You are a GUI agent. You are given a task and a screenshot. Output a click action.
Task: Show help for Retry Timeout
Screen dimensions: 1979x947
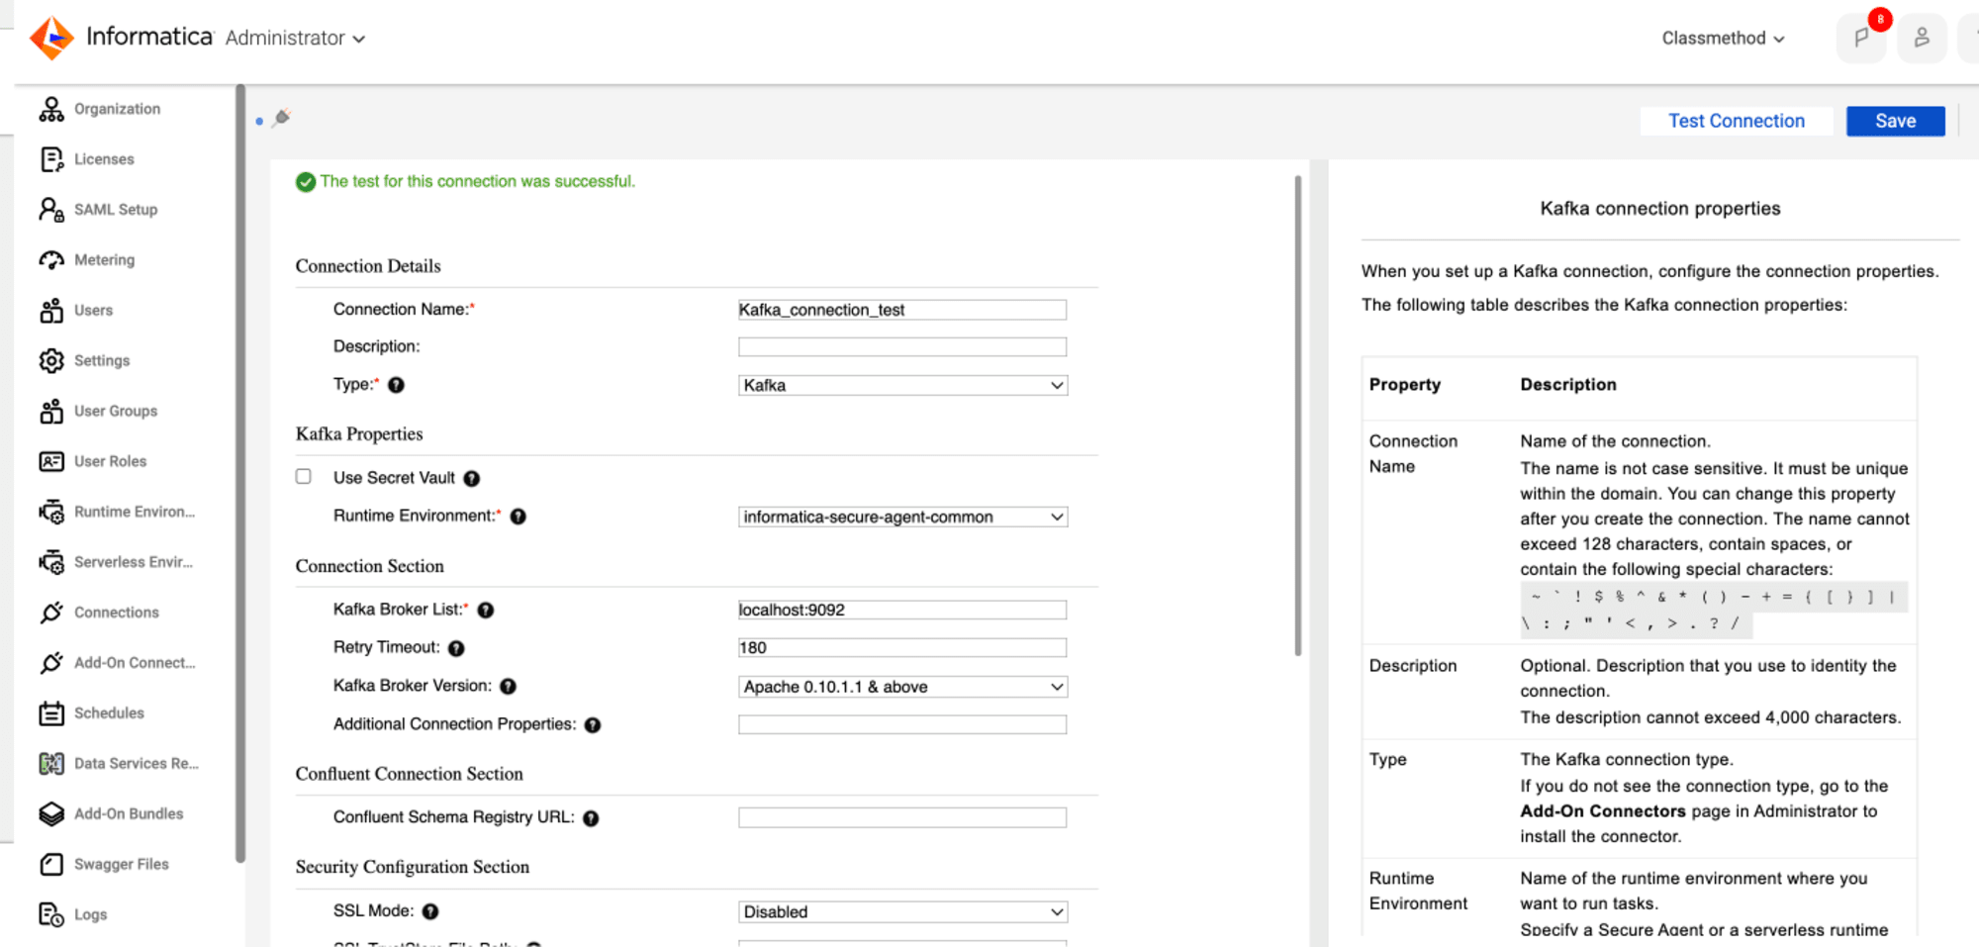coord(456,648)
